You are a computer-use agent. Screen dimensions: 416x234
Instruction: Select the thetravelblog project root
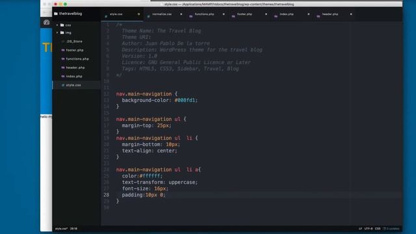click(71, 14)
